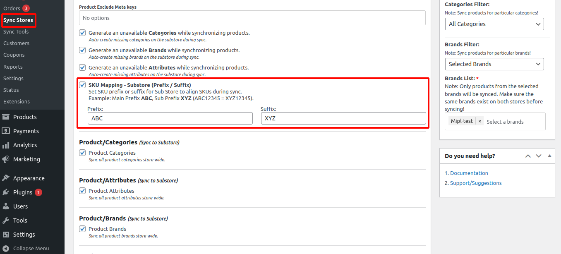Open Sync Tools menu item
This screenshot has height=254, width=561.
pyautogui.click(x=16, y=31)
